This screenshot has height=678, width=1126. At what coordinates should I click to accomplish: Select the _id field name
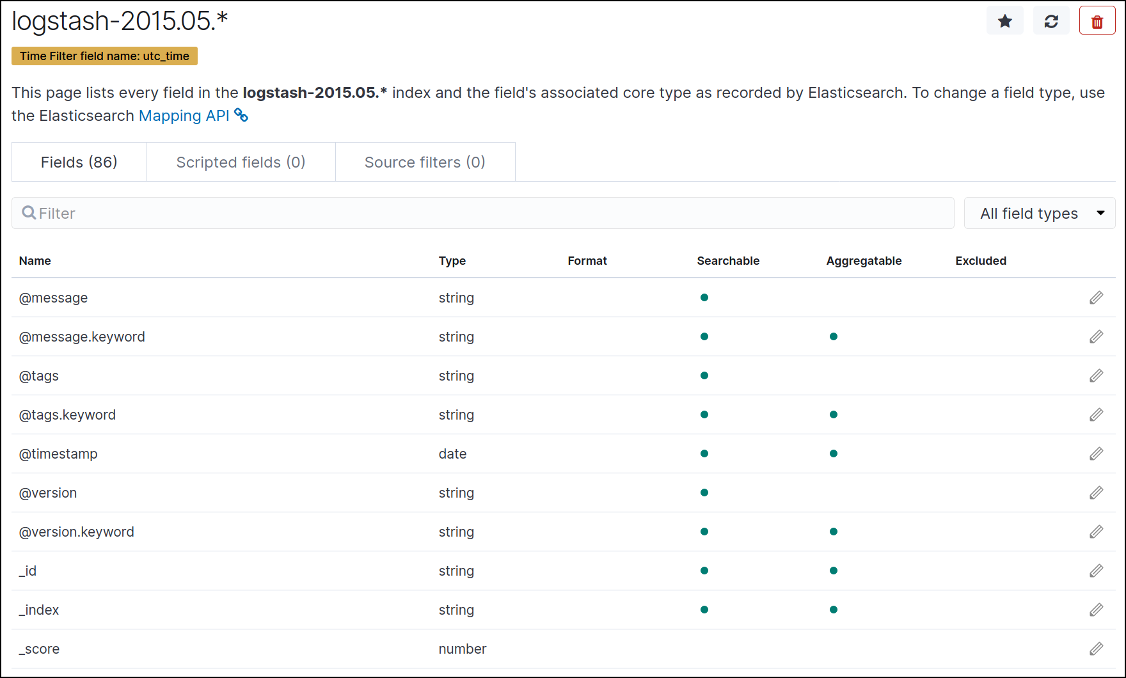28,571
